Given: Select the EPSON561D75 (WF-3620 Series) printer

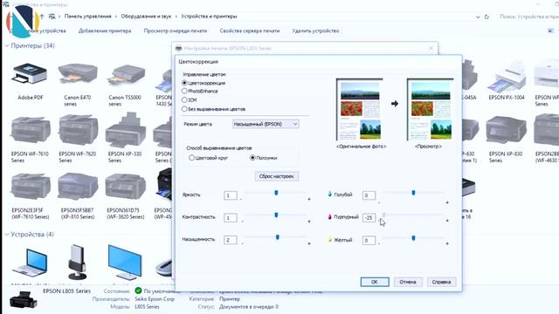Looking at the screenshot, I should coord(126,187).
